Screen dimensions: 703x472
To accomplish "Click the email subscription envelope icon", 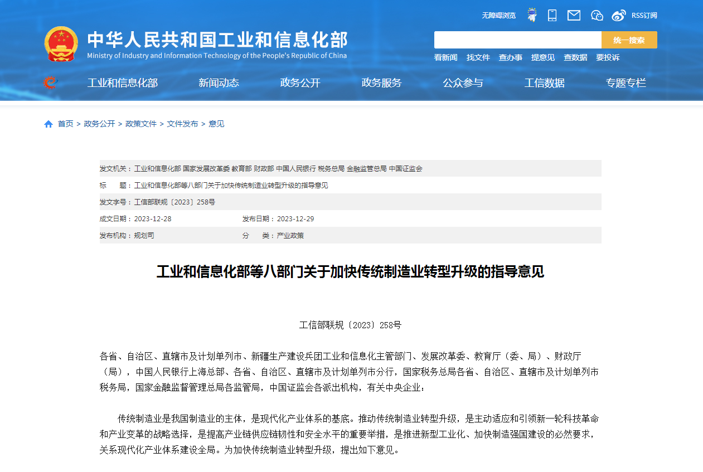I will pyautogui.click(x=574, y=15).
